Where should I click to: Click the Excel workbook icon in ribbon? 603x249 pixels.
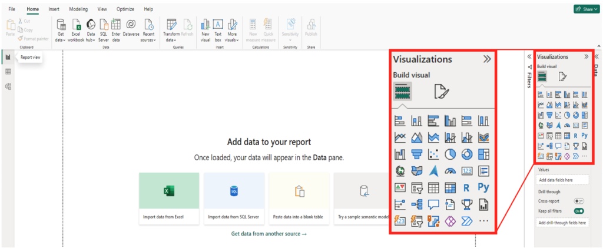click(x=76, y=28)
